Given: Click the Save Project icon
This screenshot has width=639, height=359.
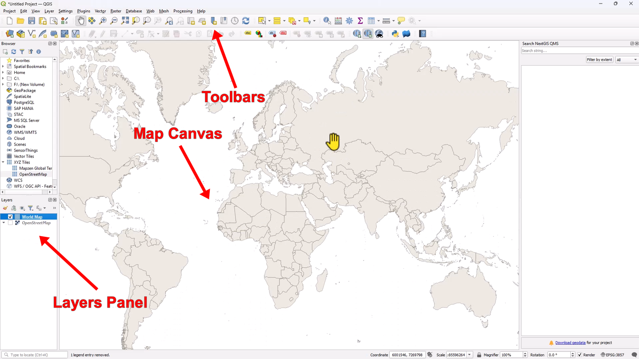Looking at the screenshot, I should tap(32, 20).
